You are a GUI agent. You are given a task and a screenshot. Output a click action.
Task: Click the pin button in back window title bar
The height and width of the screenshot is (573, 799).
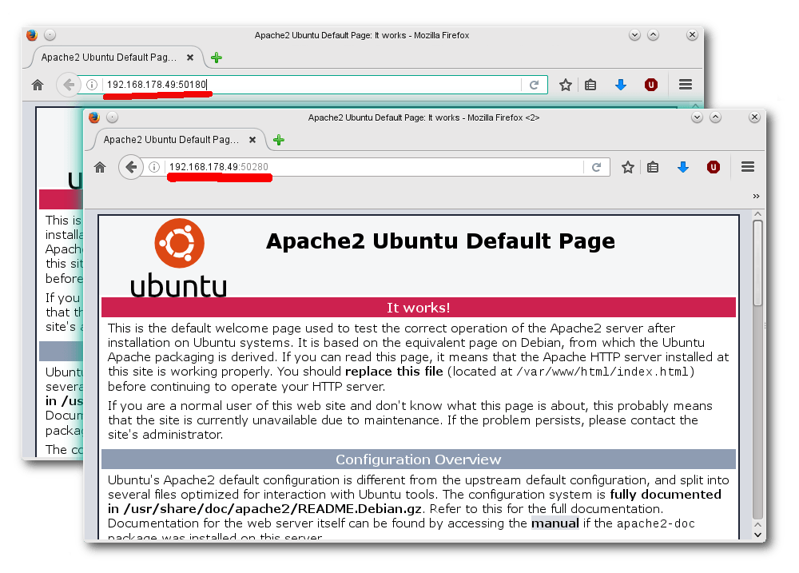50,34
